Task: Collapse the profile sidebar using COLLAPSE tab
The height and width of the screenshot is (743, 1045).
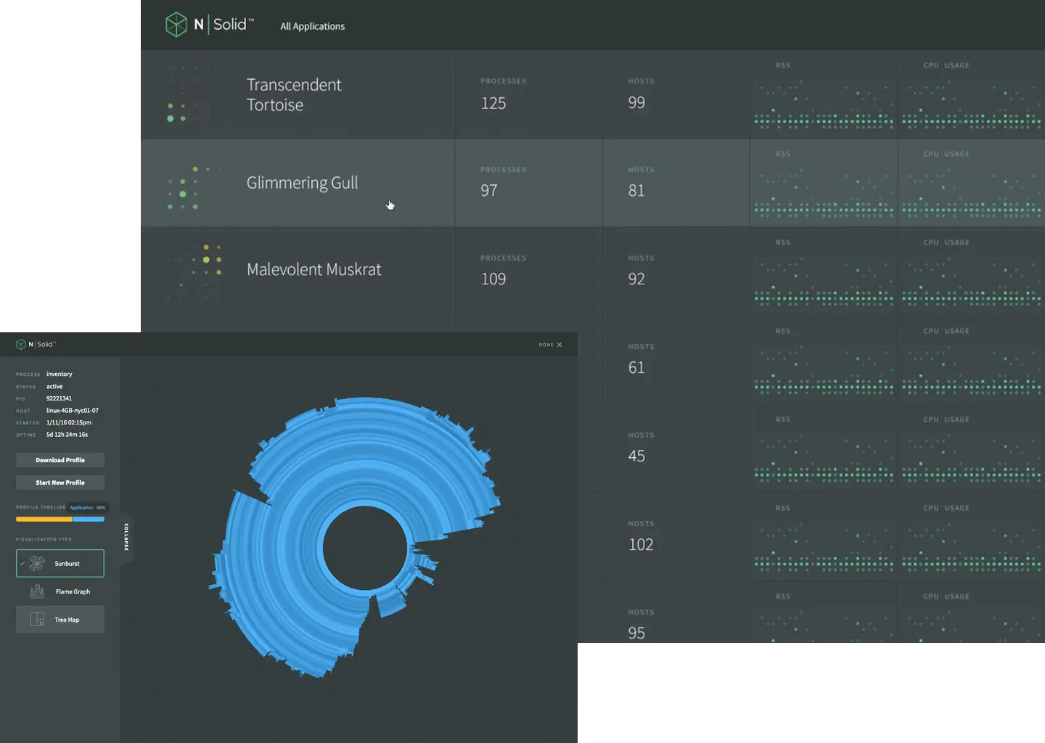Action: point(127,537)
